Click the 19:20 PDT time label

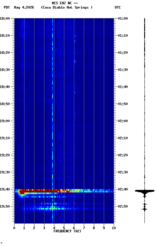pos(5,155)
